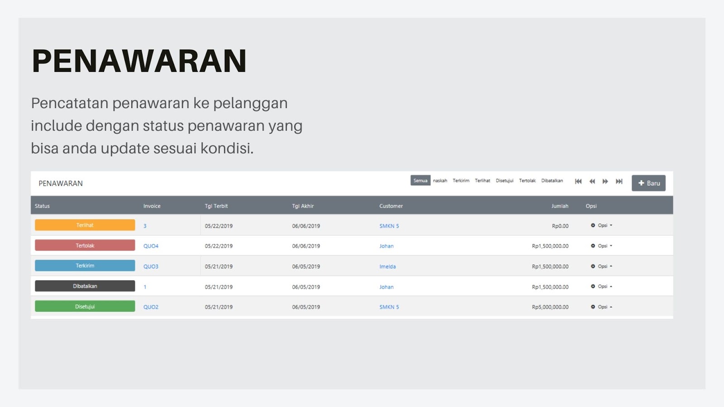Viewport: 724px width, 407px height.
Task: Click red Tertolak status badge
Action: click(x=85, y=245)
